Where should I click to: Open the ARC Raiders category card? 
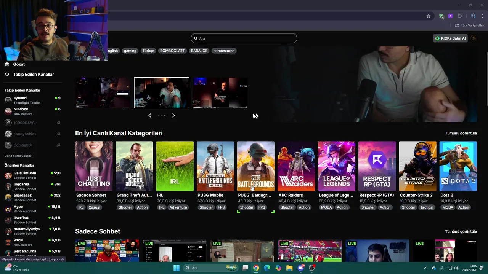coord(296,166)
